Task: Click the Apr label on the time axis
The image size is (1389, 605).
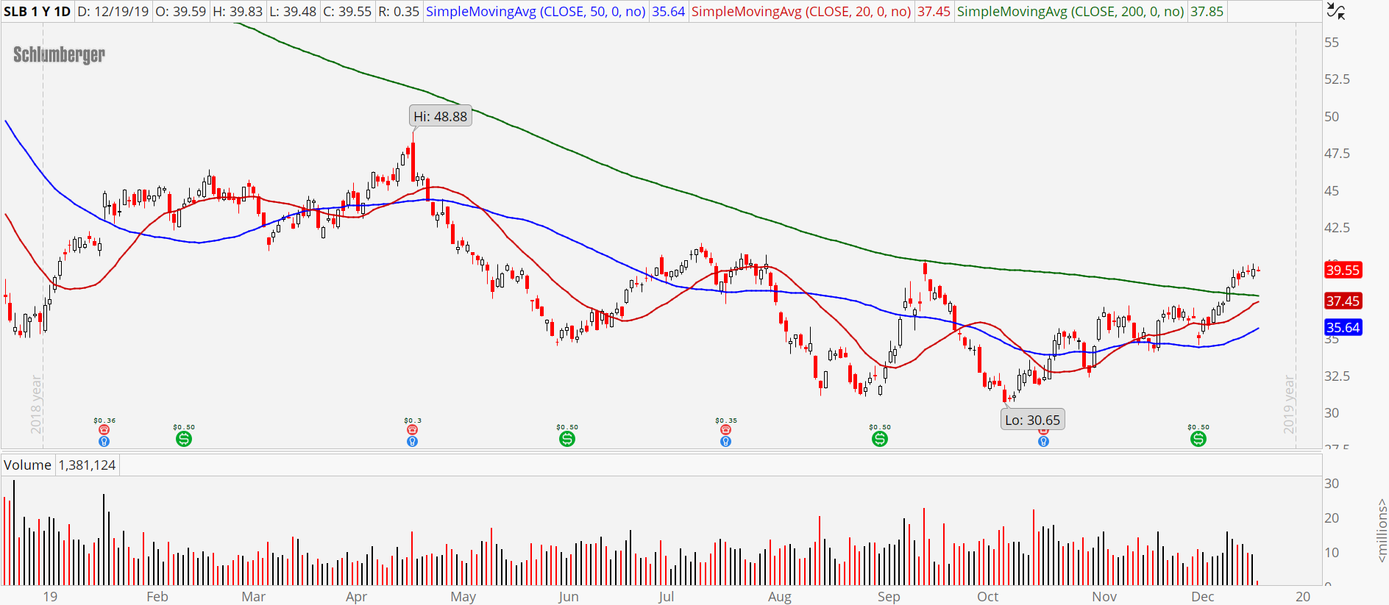Action: pos(356,597)
